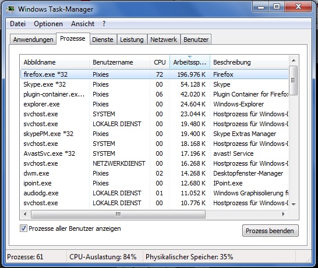The height and width of the screenshot is (268, 318).
Task: Open the ? help menu
Action: [x=104, y=24]
